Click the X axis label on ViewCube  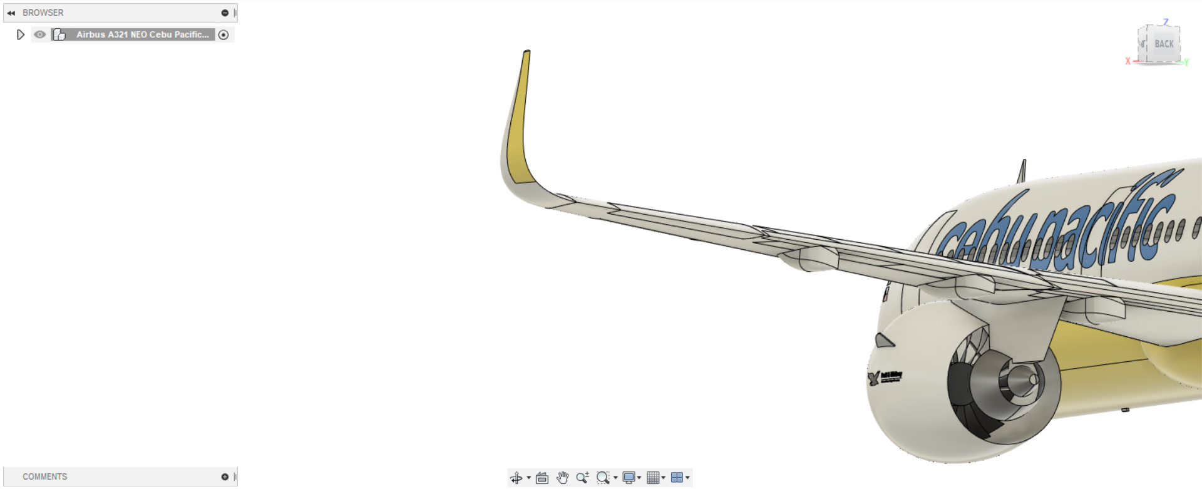point(1128,61)
